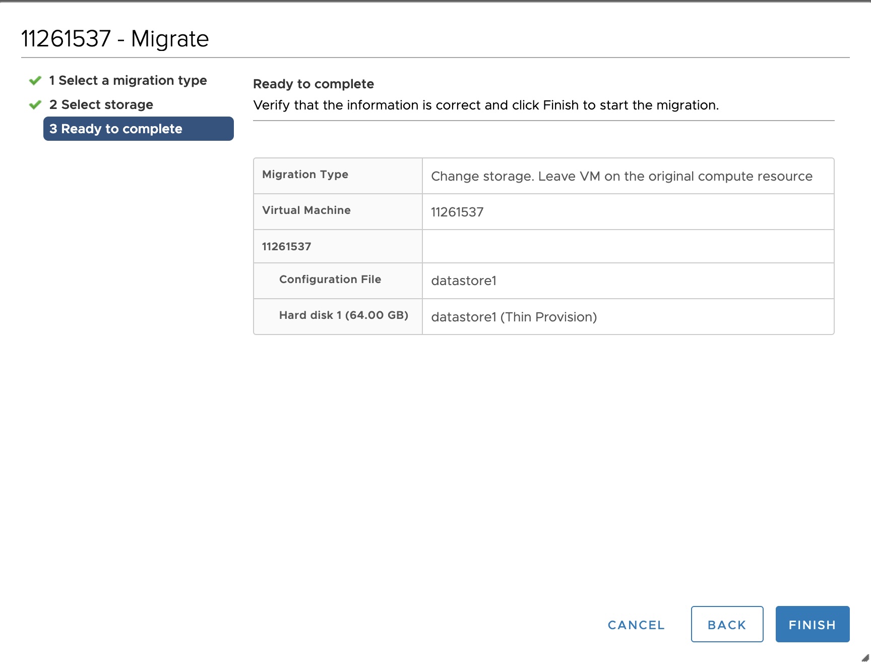Click the 11261537 group row in the table
The height and width of the screenshot is (664, 871).
(286, 246)
